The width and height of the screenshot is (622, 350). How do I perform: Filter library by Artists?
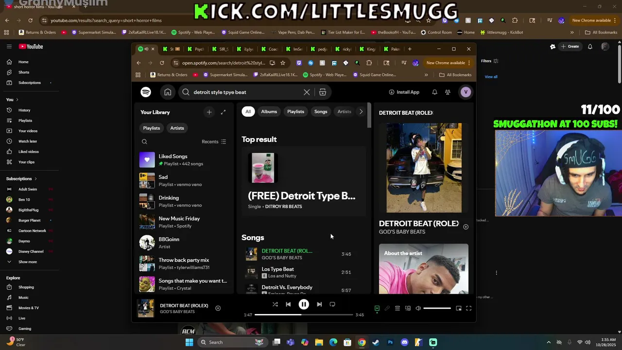(x=177, y=128)
